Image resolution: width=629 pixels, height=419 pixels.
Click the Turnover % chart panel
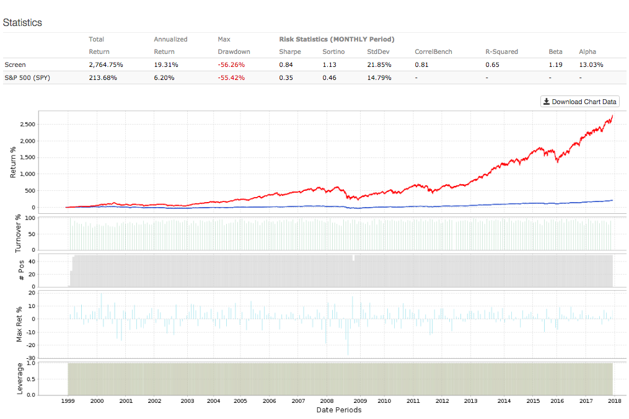310,232
